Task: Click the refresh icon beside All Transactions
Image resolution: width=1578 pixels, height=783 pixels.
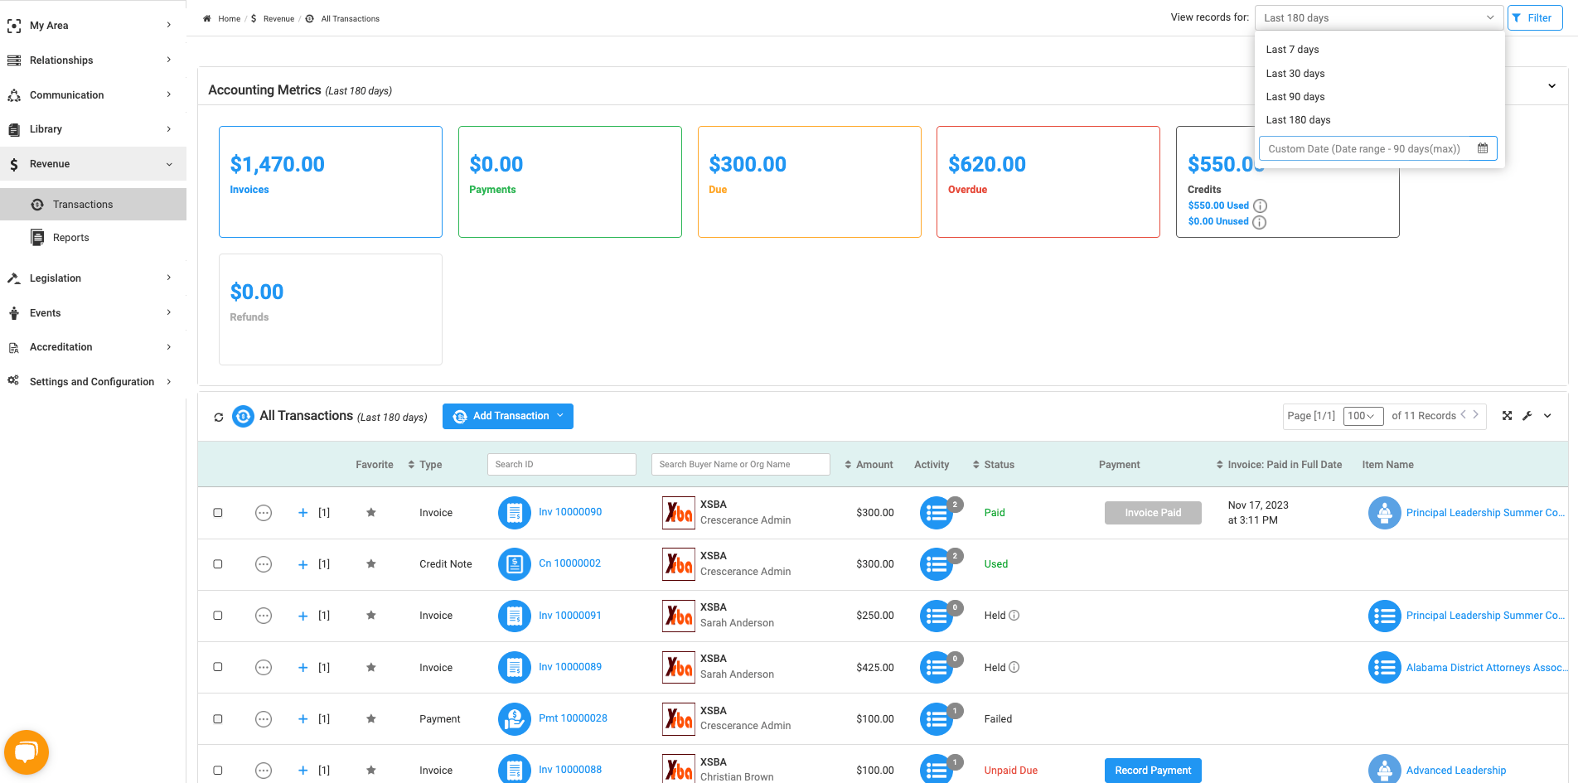Action: tap(219, 417)
